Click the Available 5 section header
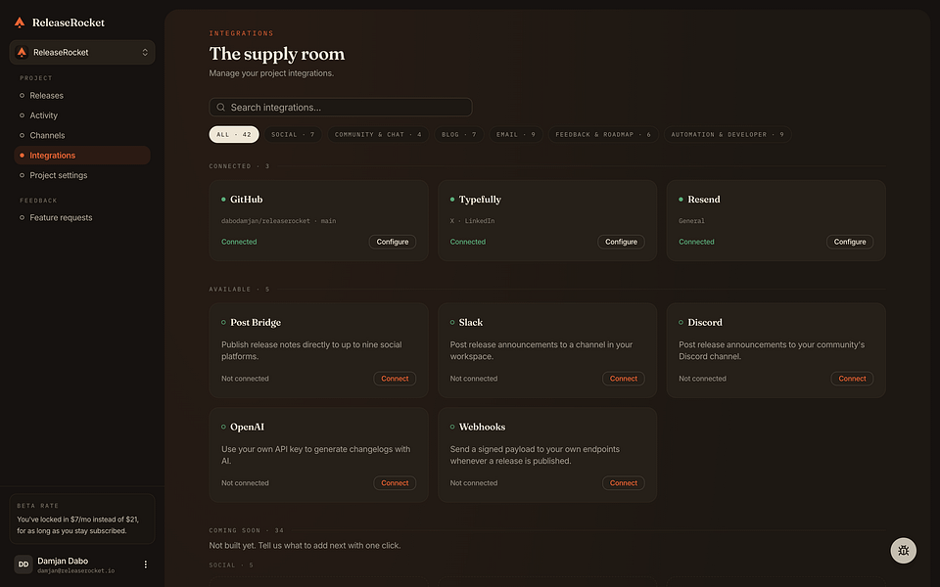Screen dimensions: 940x587 pyautogui.click(x=239, y=290)
